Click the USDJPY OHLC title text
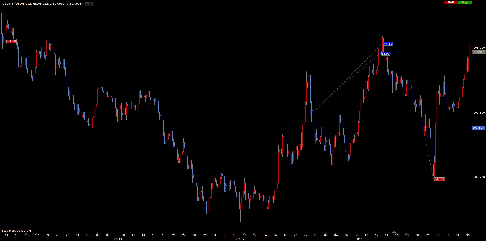The height and width of the screenshot is (241, 486). coord(42,4)
